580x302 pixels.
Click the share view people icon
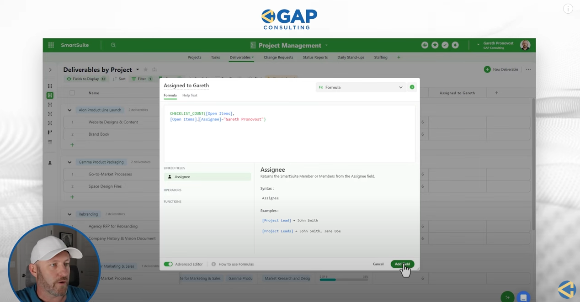pos(154,69)
